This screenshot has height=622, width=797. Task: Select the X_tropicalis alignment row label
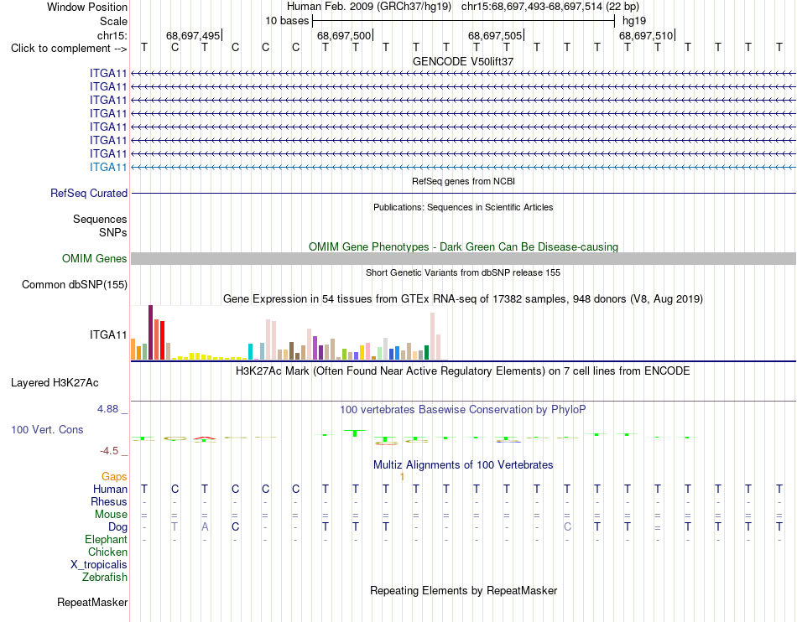(99, 565)
